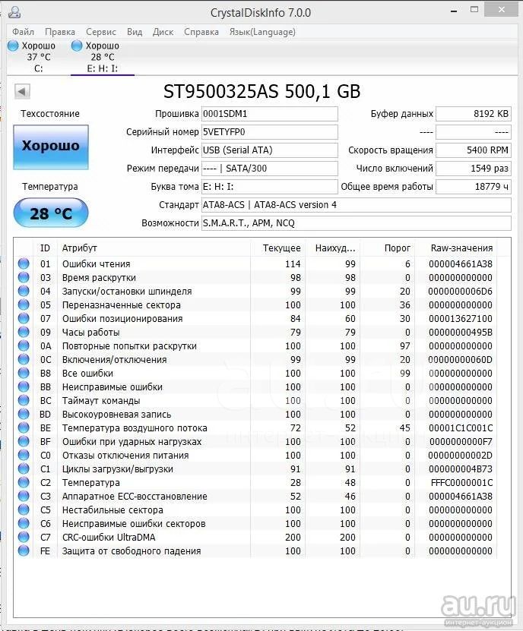Click the previous disk arrow button

coord(22,91)
